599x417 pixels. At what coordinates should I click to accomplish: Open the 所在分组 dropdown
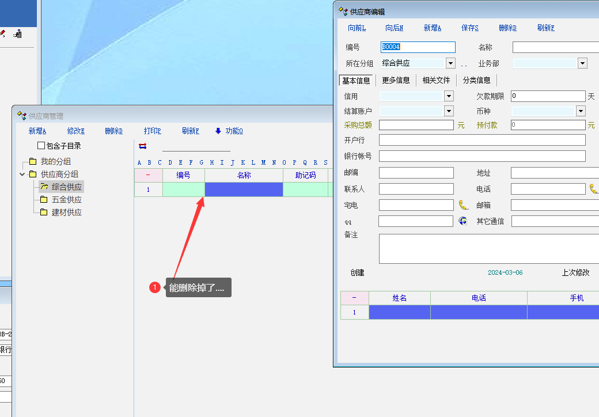[x=450, y=63]
